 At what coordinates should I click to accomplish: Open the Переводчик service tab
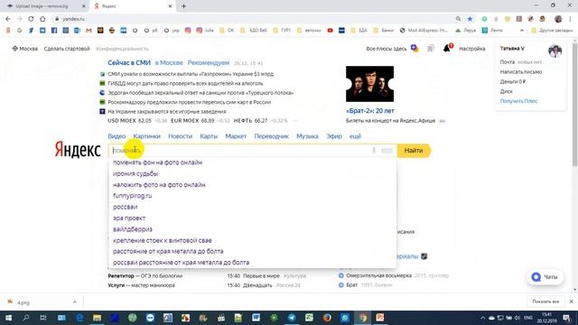[x=271, y=136]
